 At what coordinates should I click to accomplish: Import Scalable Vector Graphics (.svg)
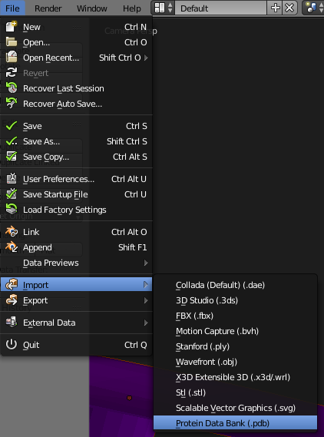(235, 408)
